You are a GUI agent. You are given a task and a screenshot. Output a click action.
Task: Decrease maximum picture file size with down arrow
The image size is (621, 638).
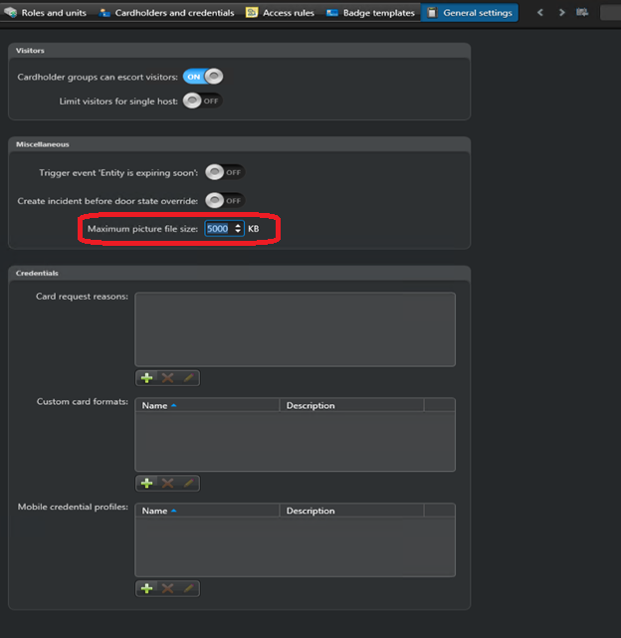pyautogui.click(x=238, y=232)
